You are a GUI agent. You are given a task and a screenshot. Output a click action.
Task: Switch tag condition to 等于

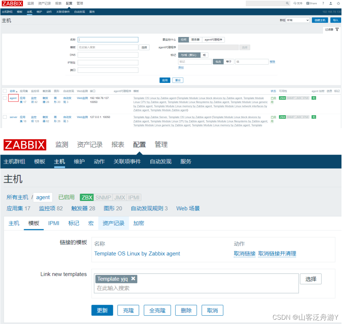229,61
